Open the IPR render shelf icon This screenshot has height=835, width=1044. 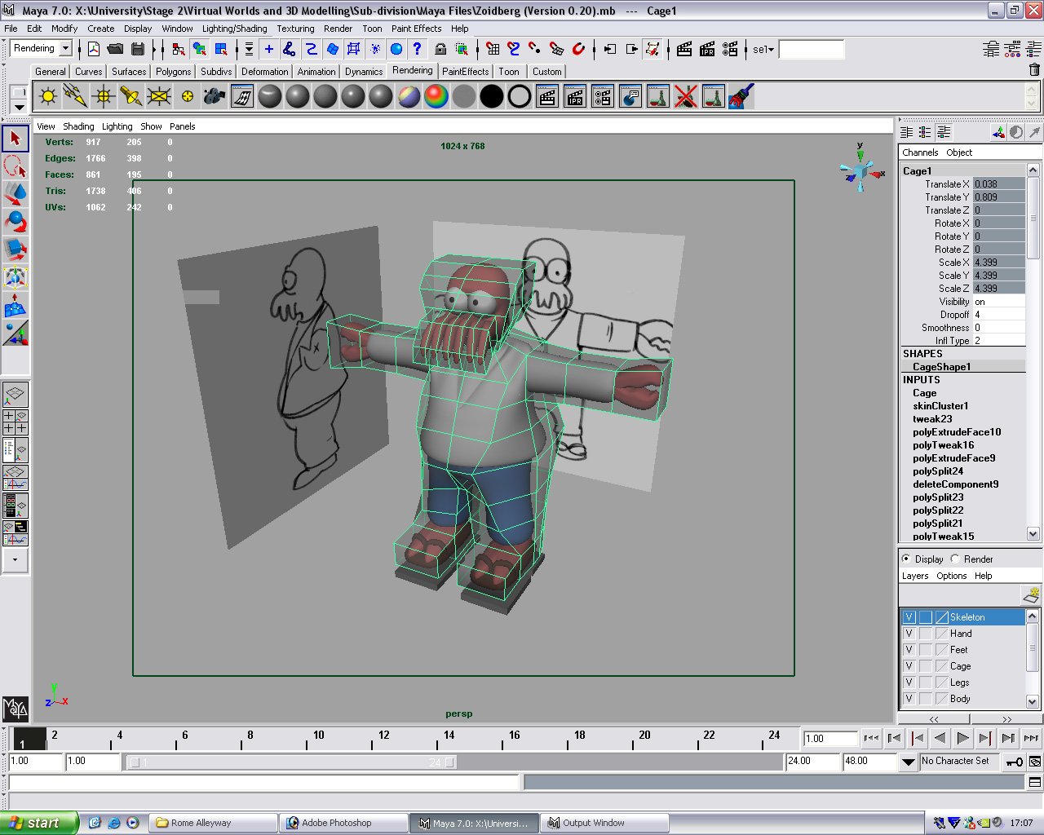tap(575, 97)
